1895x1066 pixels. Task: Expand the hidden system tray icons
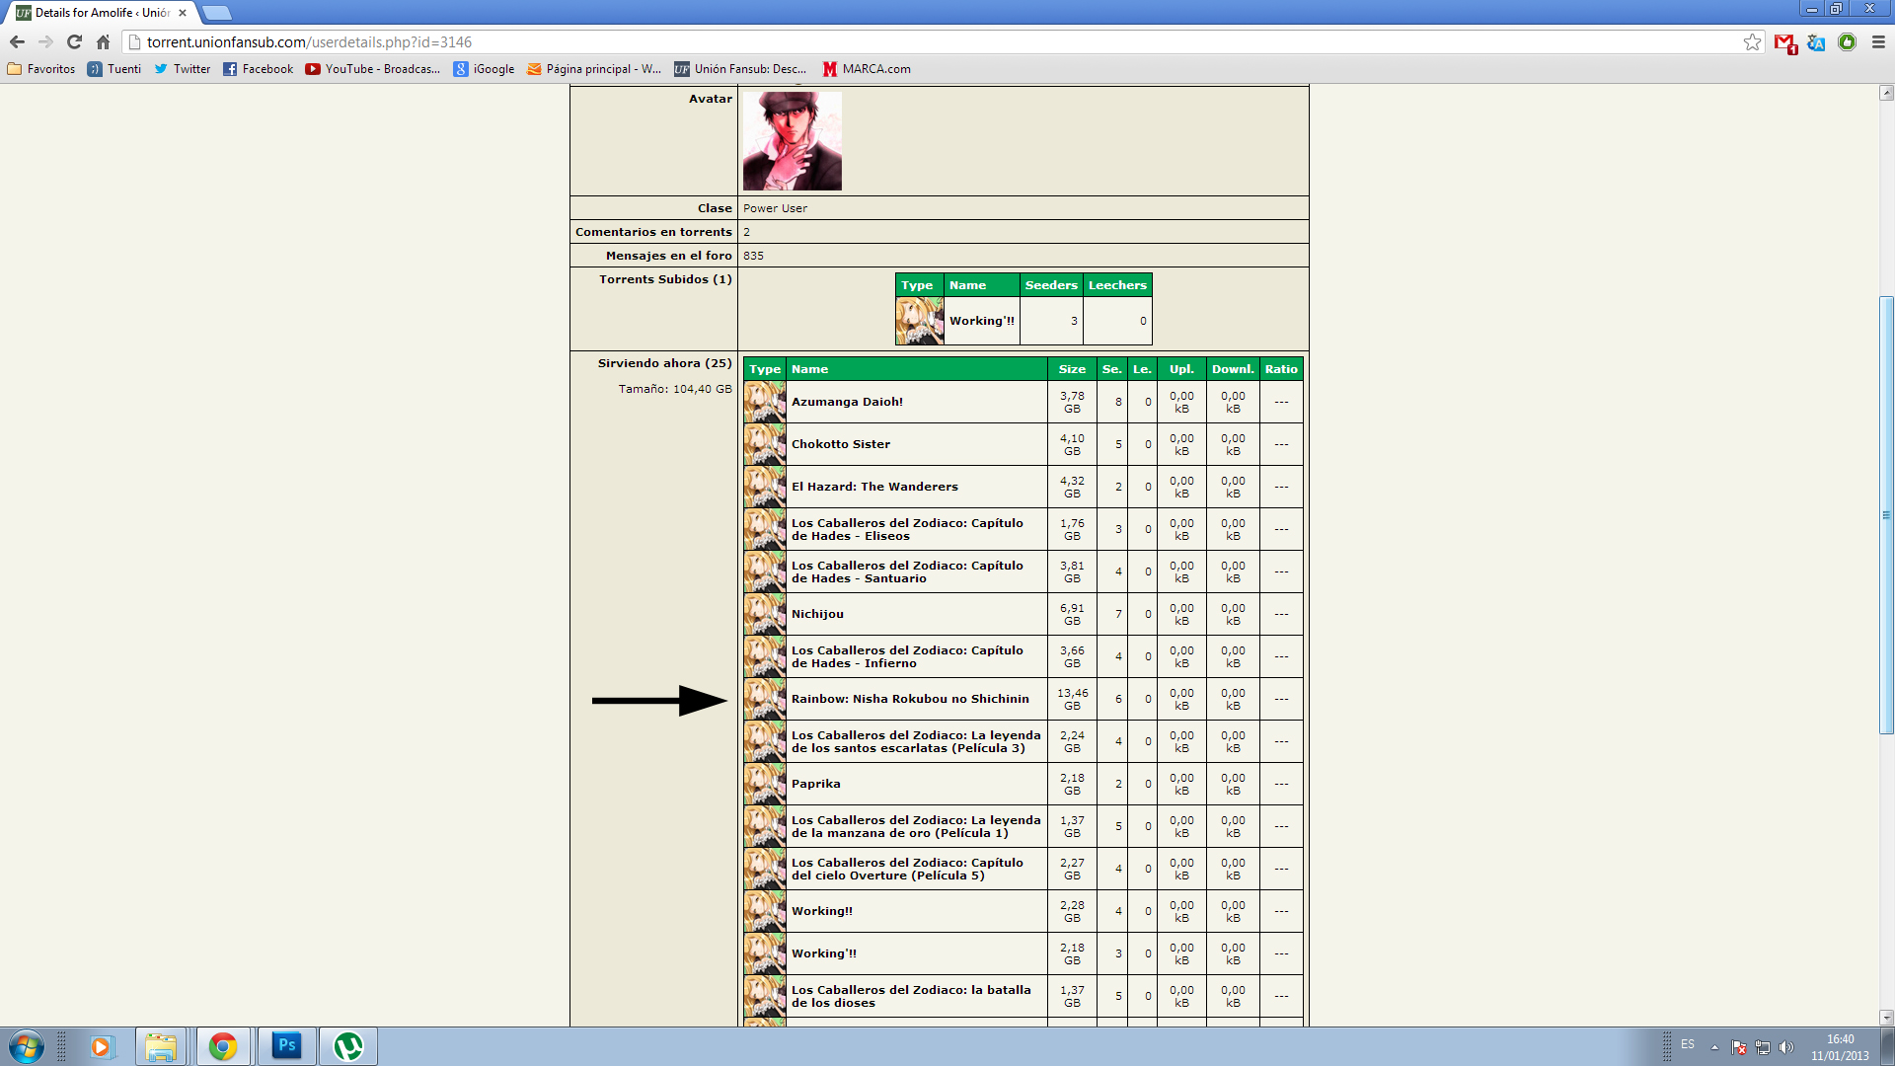pyautogui.click(x=1713, y=1044)
